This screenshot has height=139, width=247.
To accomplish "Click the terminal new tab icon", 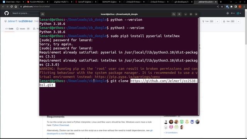I will 42,14.
